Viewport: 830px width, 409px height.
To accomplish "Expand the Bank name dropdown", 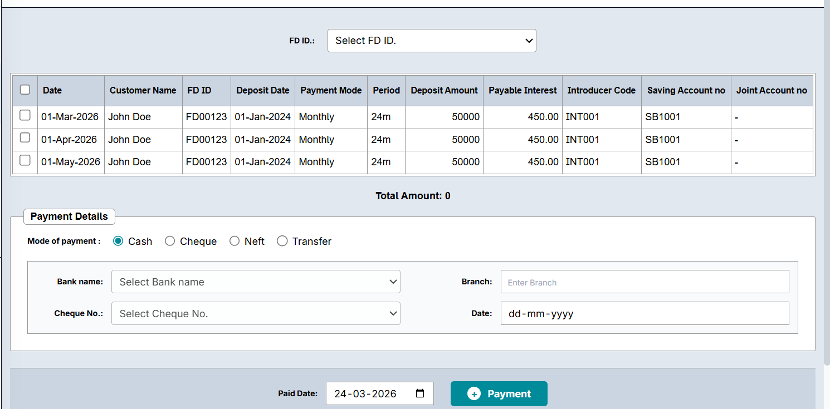I will 256,282.
